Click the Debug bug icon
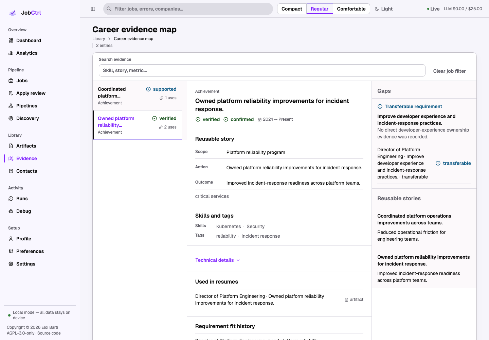This screenshot has width=489, height=340. (11, 211)
